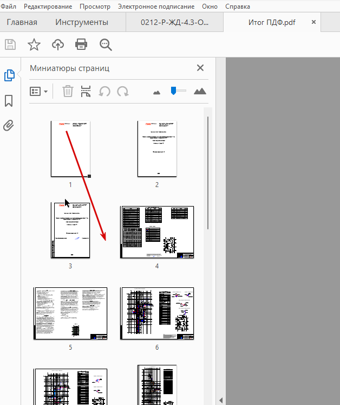Collapse the navigation pane with arrow
Screen dimensions: 340x405
221,400
